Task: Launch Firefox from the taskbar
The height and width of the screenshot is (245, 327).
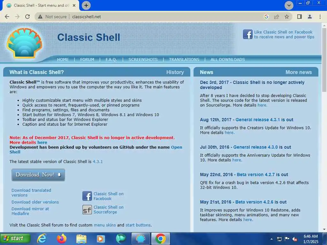Action: tap(62, 239)
